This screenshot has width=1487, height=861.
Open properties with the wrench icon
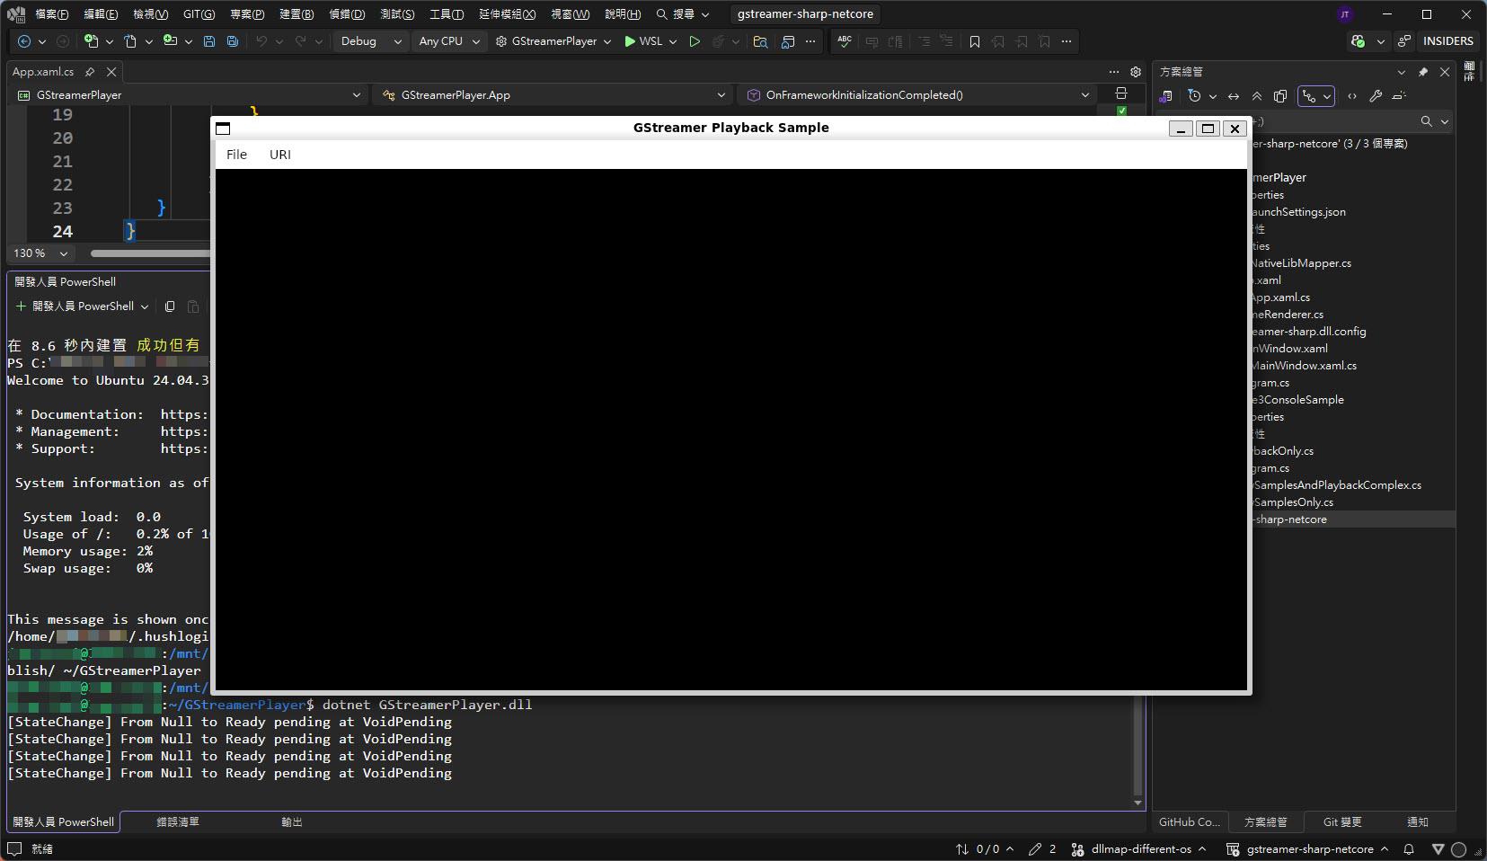click(1376, 96)
